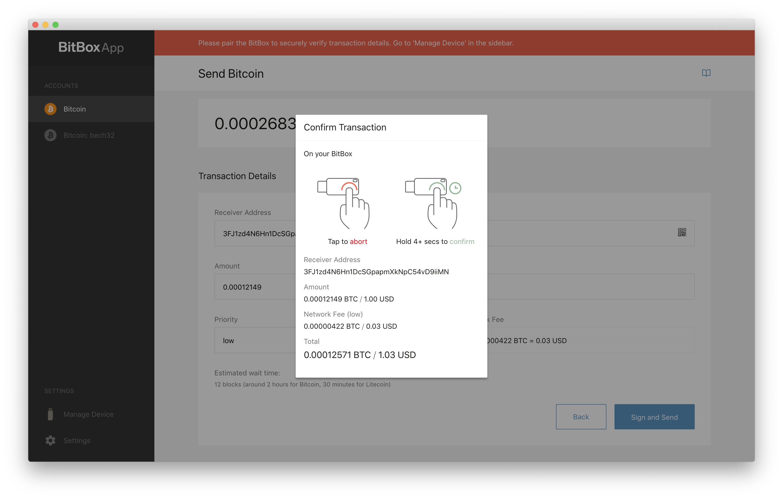Click the Transaction Details heading
Image resolution: width=783 pixels, height=499 pixels.
[237, 176]
